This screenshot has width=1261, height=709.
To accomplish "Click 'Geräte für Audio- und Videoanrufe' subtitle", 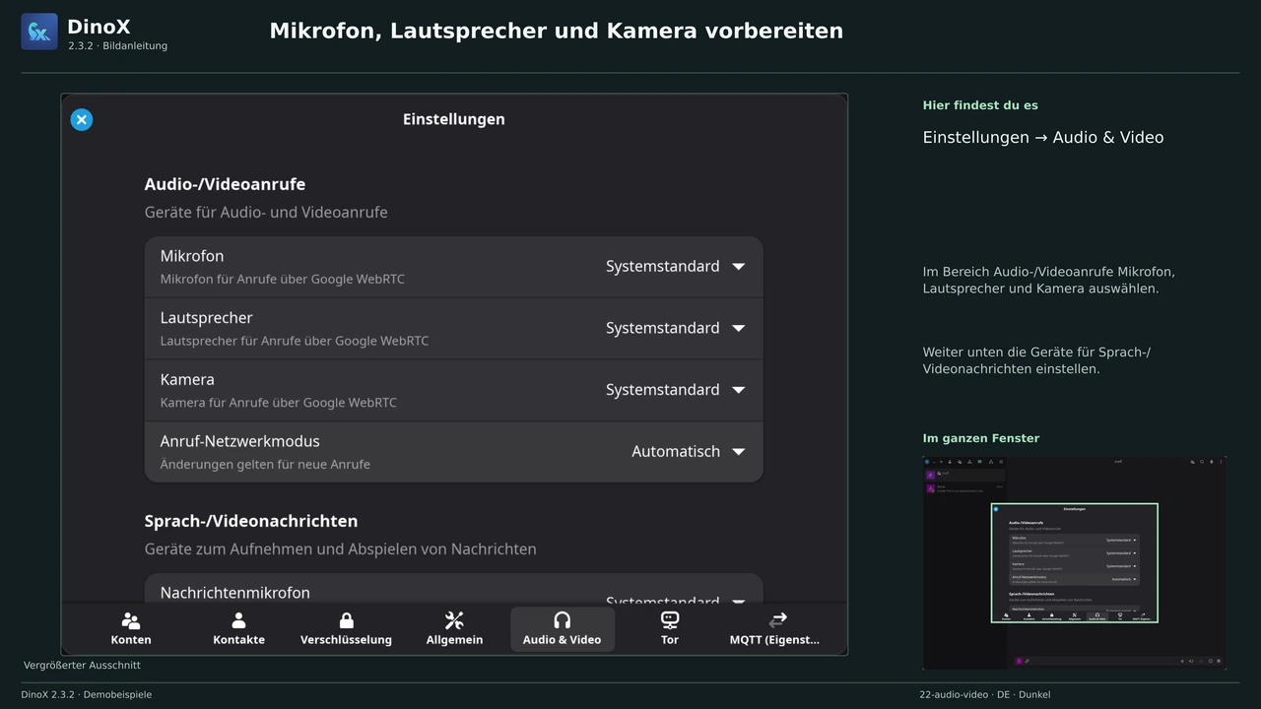I will point(266,212).
